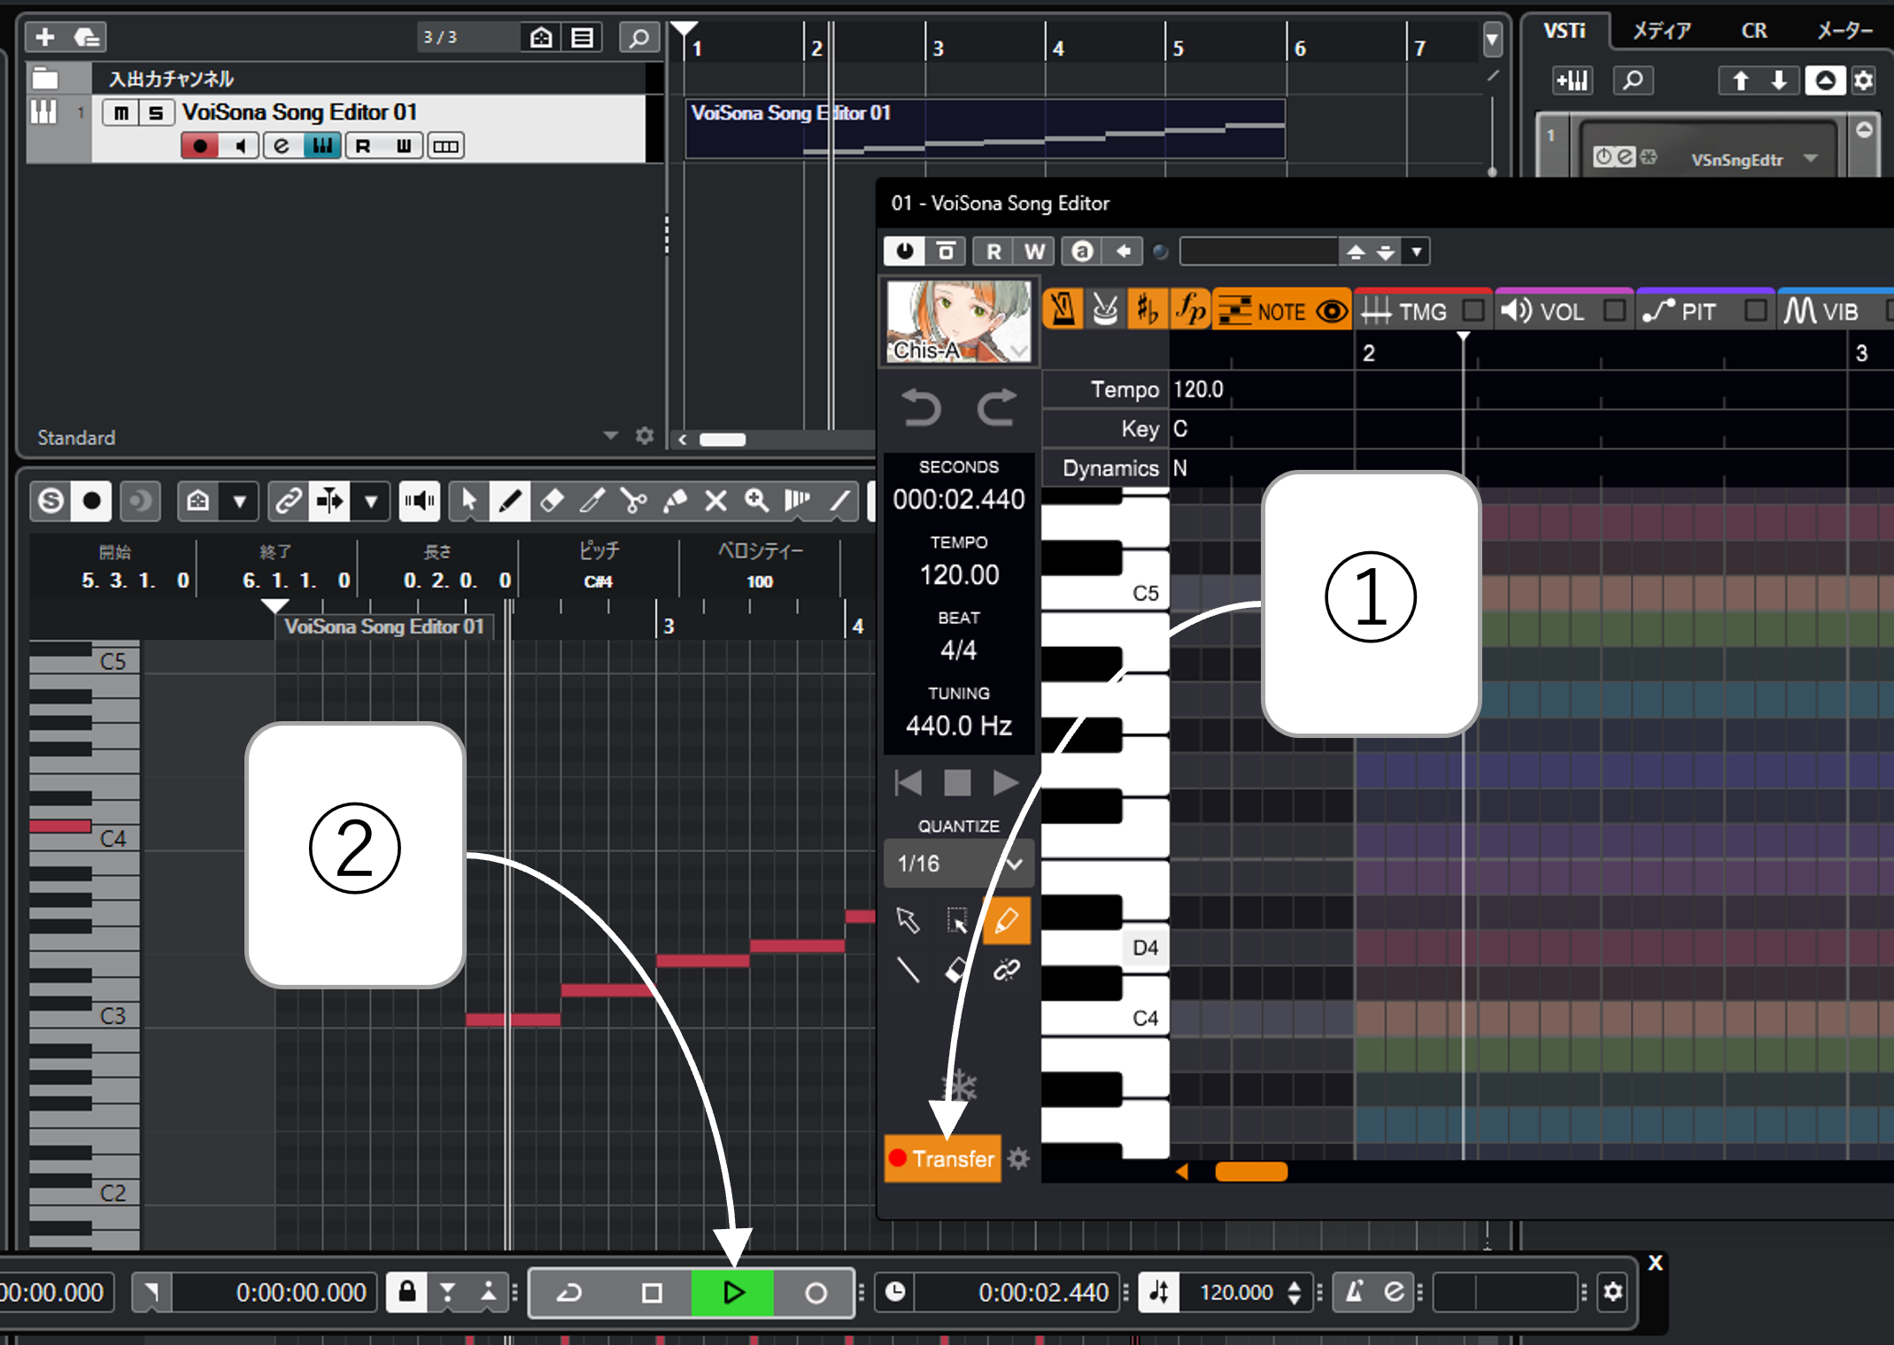
Task: Click the link editors chain icon
Action: 288,502
